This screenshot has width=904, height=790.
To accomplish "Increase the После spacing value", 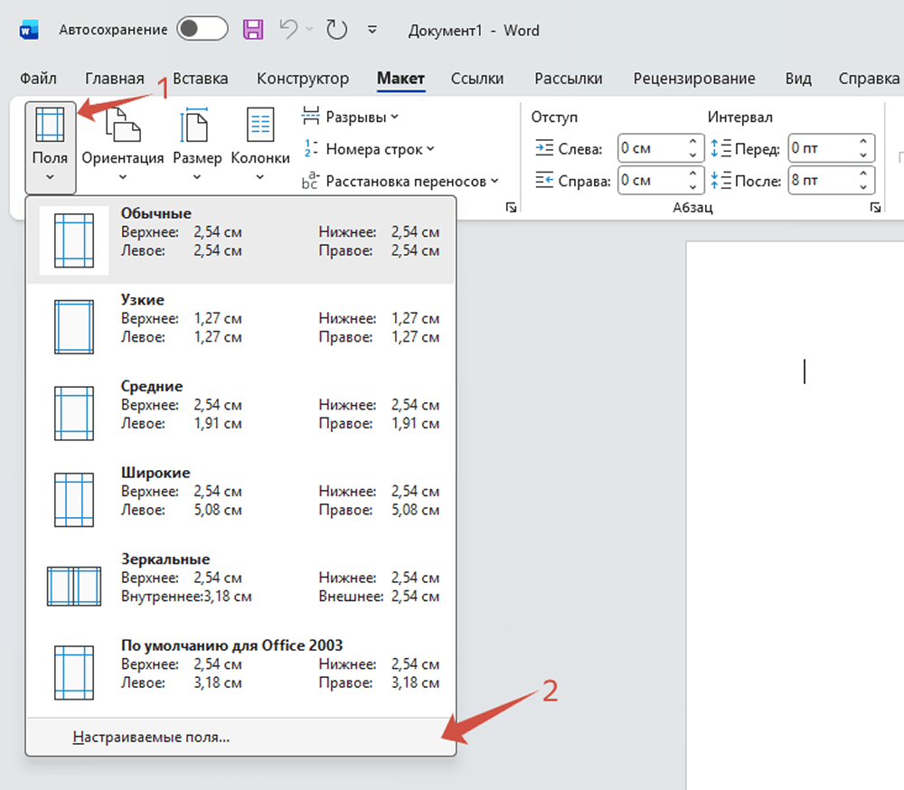I will [x=863, y=174].
